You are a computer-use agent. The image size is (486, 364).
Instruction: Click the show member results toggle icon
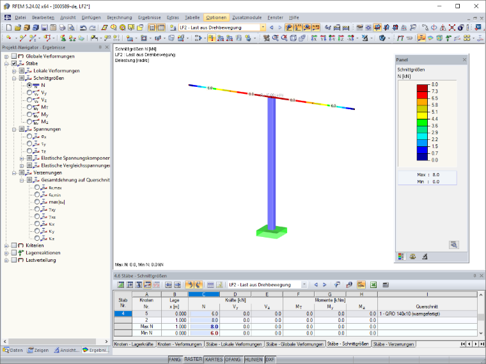pyautogui.click(x=421, y=38)
